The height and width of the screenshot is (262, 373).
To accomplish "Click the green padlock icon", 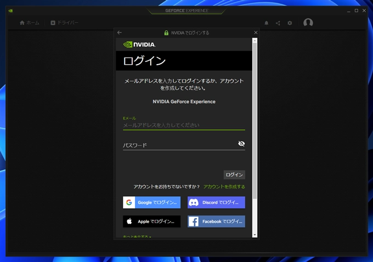I will [166, 33].
